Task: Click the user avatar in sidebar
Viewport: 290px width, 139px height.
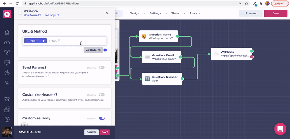Action: [x=7, y=132]
